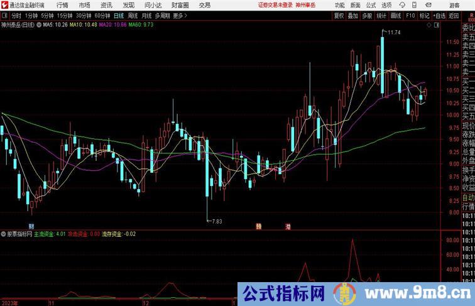Toggle the 复权 price adjustment button

coord(339,16)
